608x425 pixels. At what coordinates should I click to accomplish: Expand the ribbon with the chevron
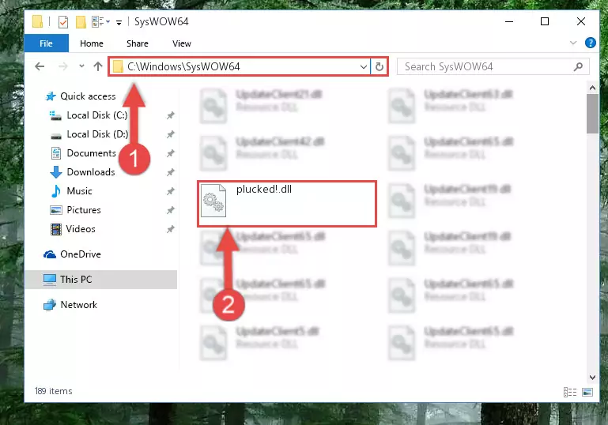tap(573, 43)
